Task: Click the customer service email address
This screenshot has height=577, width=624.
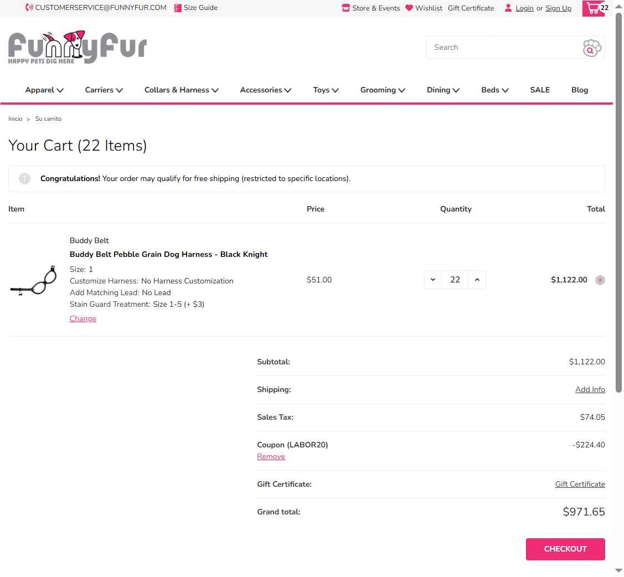Action: [101, 8]
